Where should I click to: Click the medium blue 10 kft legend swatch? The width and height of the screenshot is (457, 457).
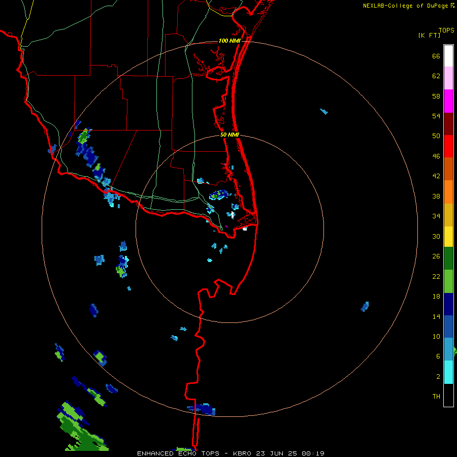448,327
